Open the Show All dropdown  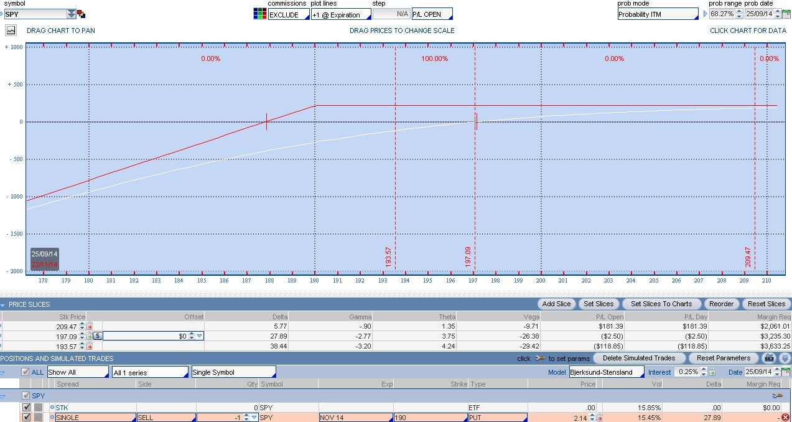(78, 372)
